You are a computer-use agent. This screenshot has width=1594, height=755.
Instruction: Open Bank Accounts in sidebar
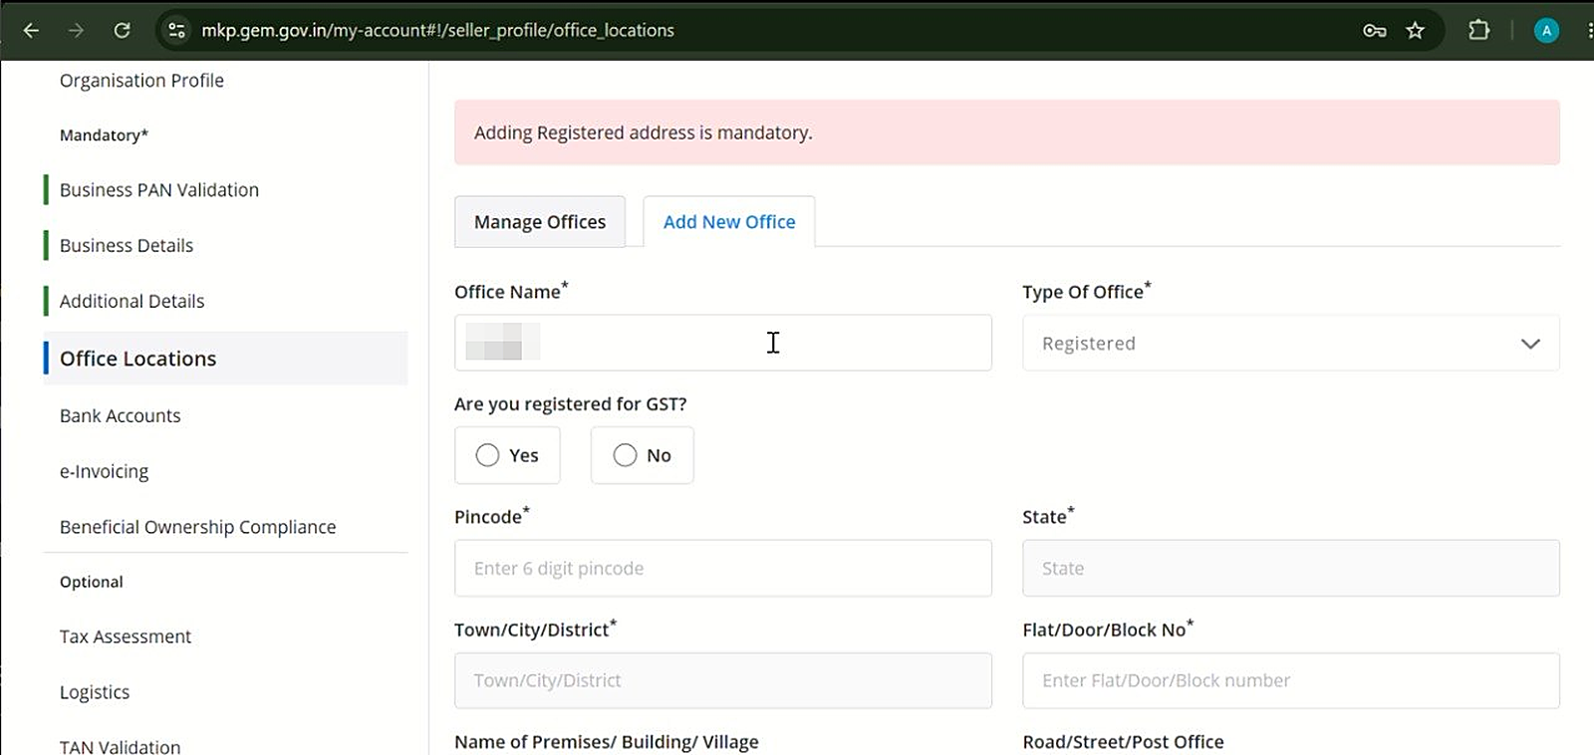click(x=121, y=416)
